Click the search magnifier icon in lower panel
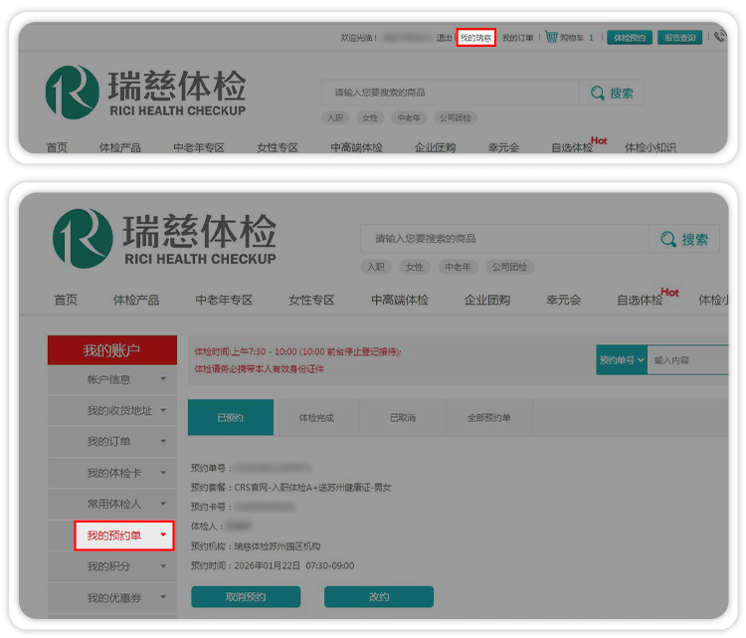The width and height of the screenshot is (746, 638). coord(667,239)
